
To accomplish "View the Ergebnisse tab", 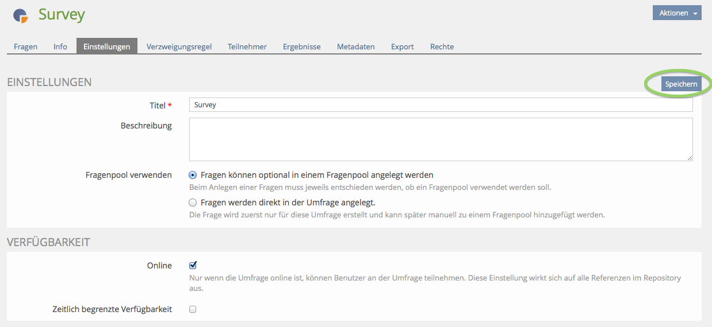I will [301, 46].
